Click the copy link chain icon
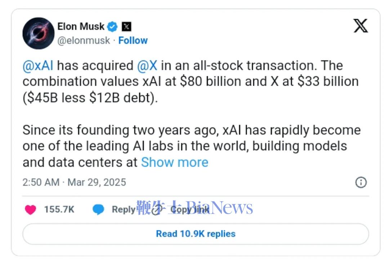The height and width of the screenshot is (260, 389). coord(157,210)
